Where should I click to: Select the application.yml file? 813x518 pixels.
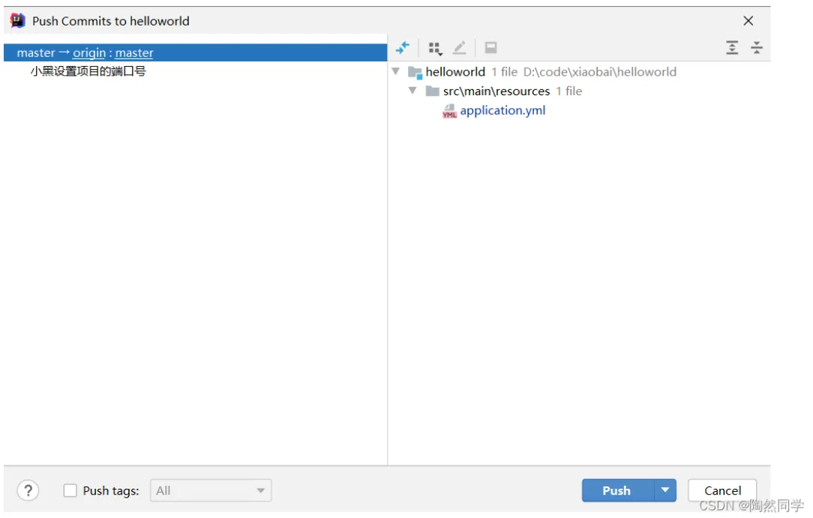502,110
